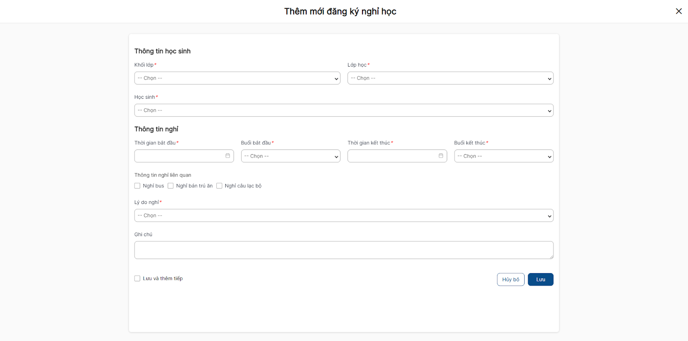
Task: Focus the Thời gian kết thúc date field
Action: coord(392,156)
